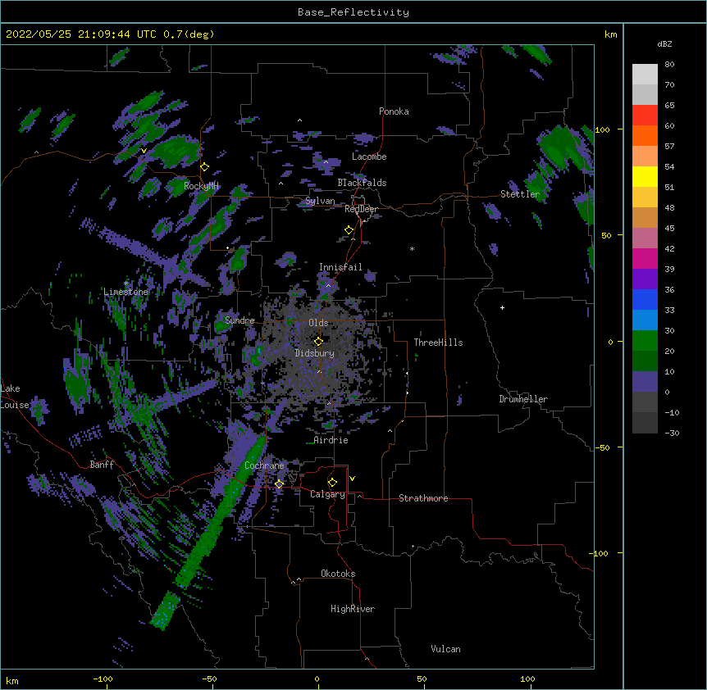Click the red 60–65 dBZ legend swatch
This screenshot has width=707, height=690.
click(x=645, y=116)
